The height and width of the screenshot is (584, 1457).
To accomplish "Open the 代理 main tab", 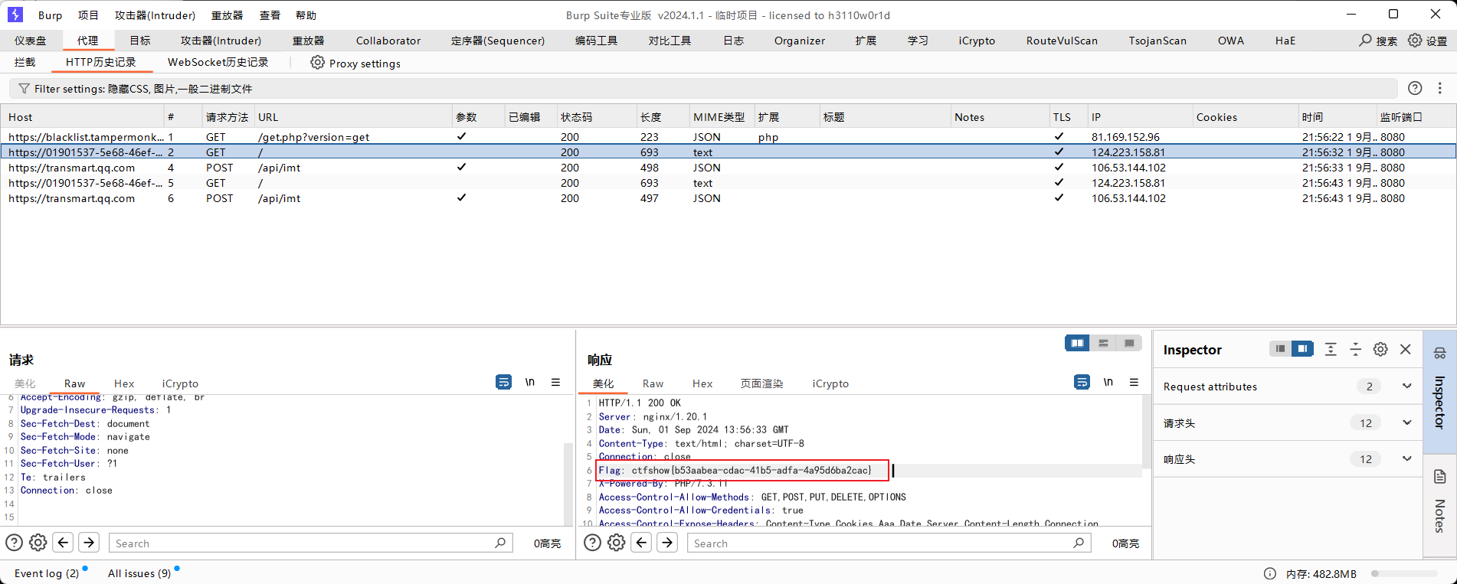I will pos(87,41).
